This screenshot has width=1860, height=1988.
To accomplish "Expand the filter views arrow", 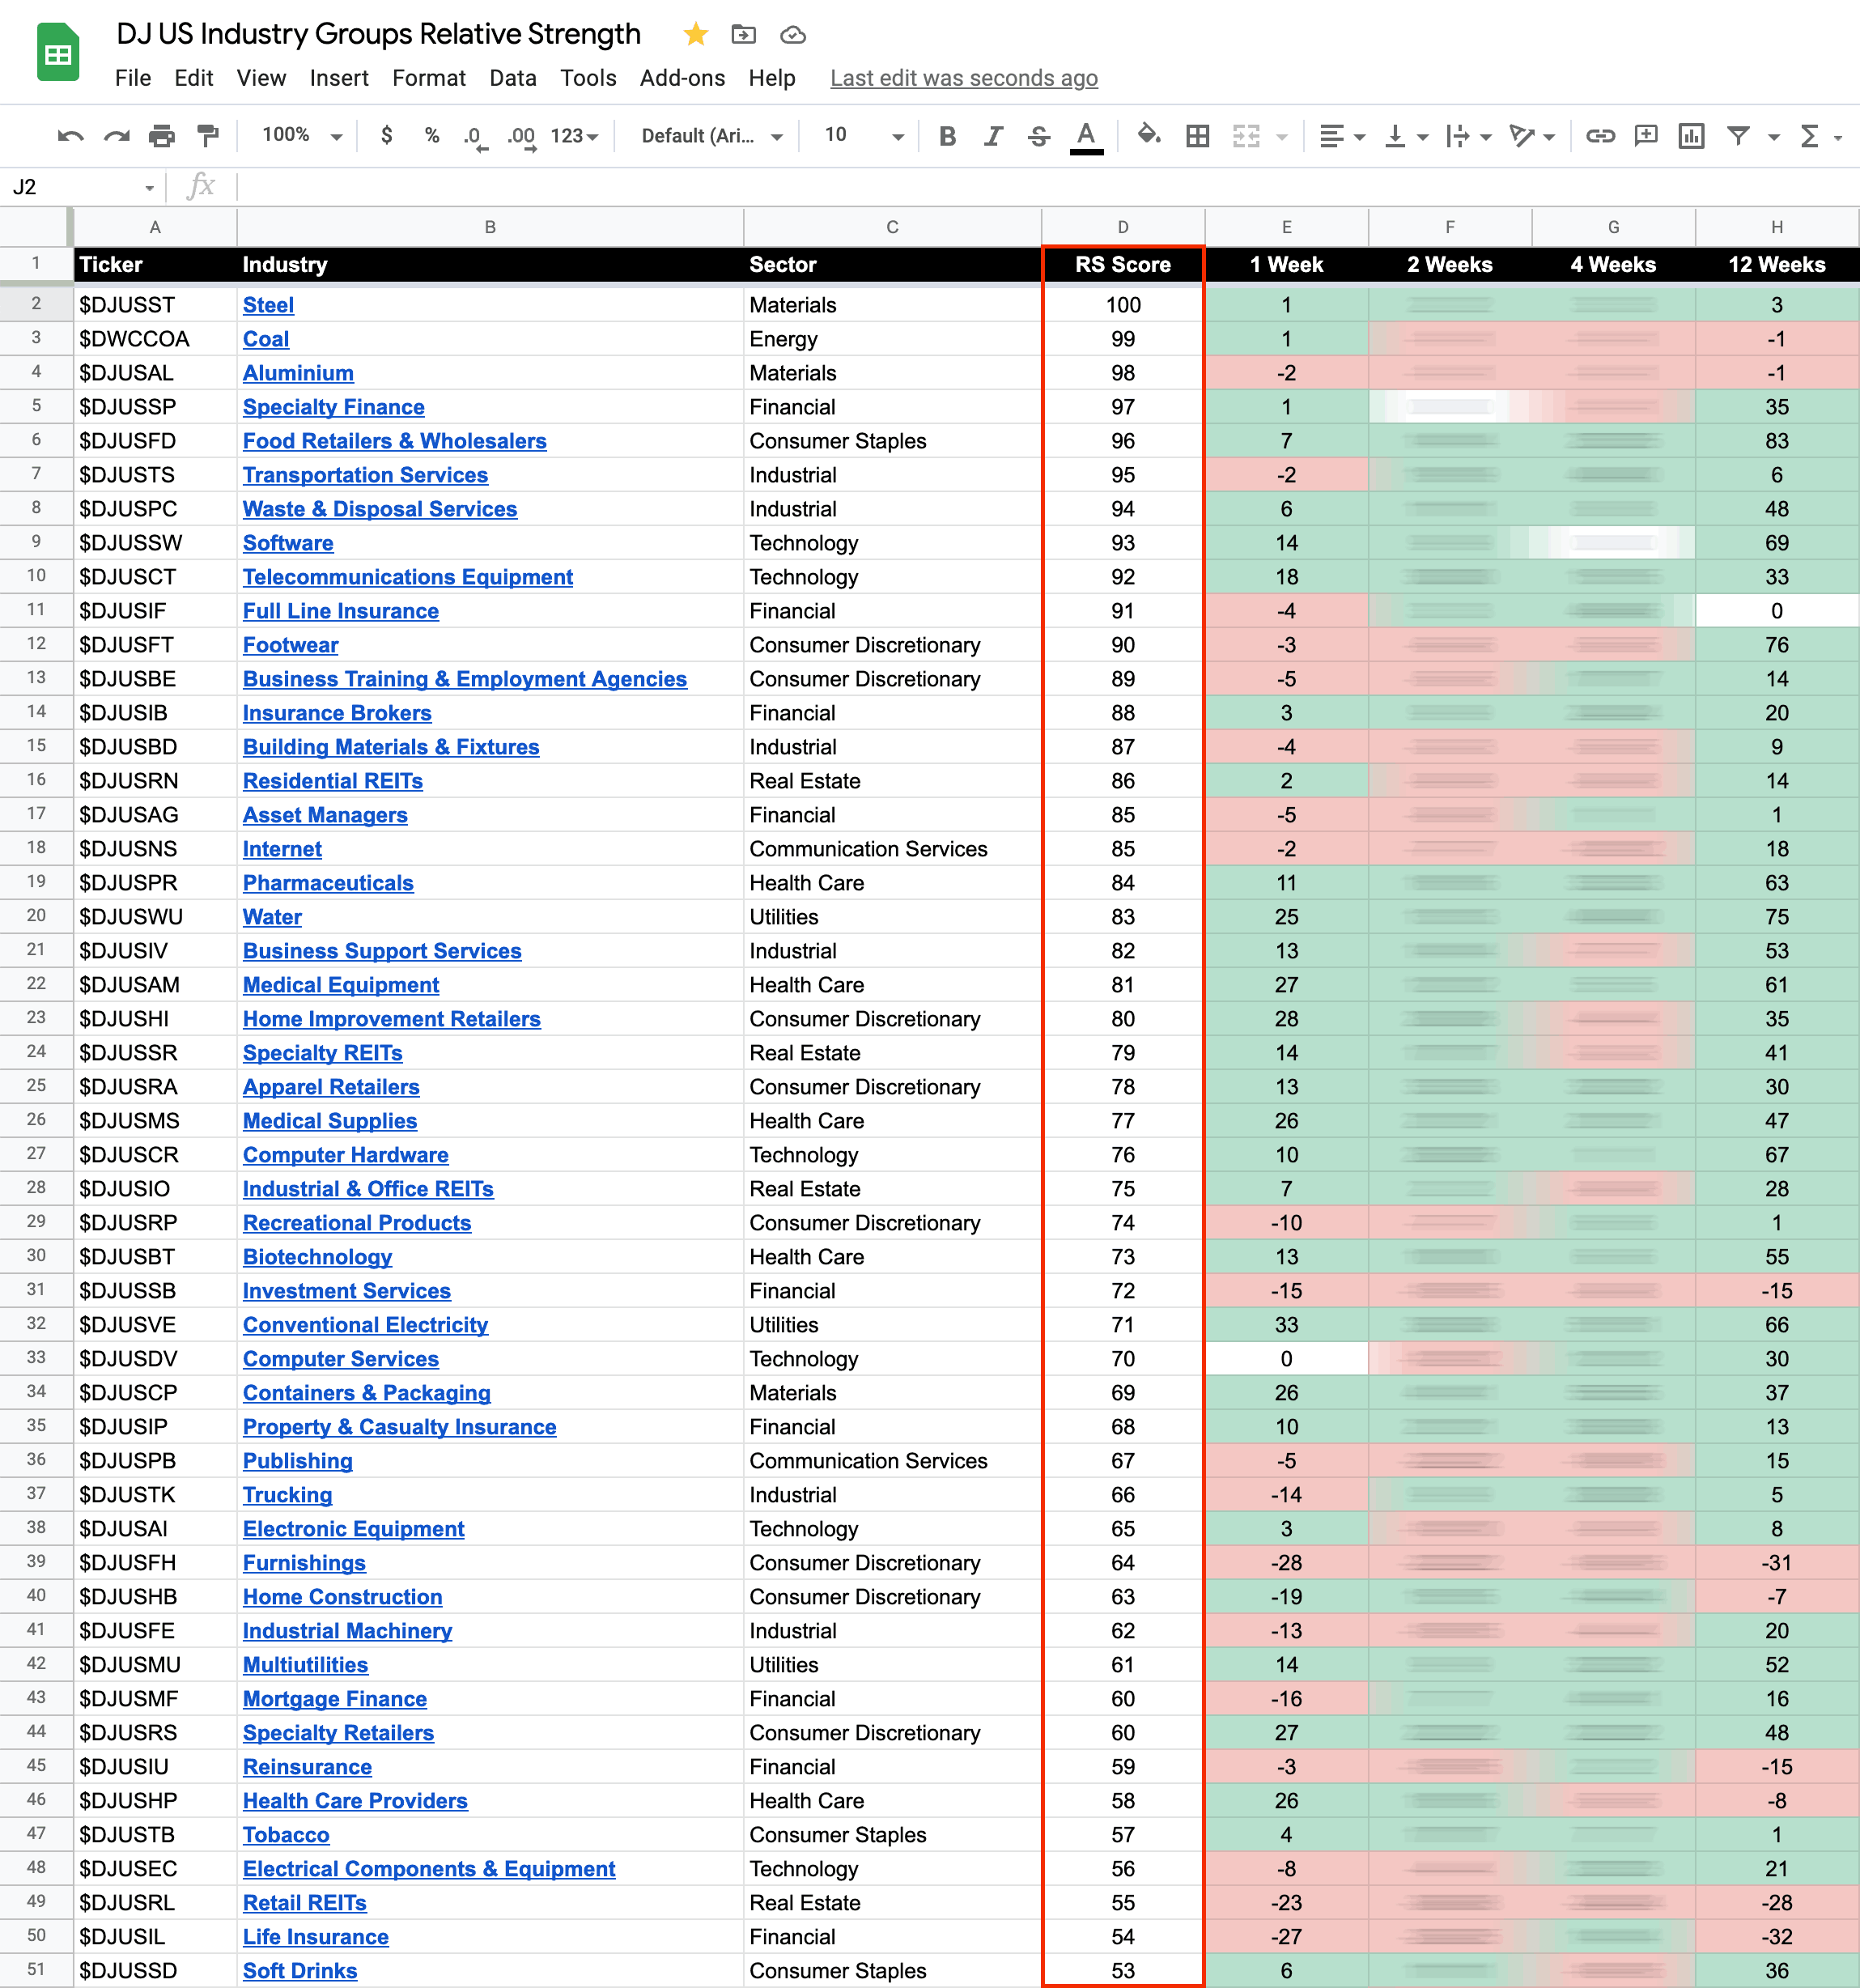I will (x=1774, y=137).
